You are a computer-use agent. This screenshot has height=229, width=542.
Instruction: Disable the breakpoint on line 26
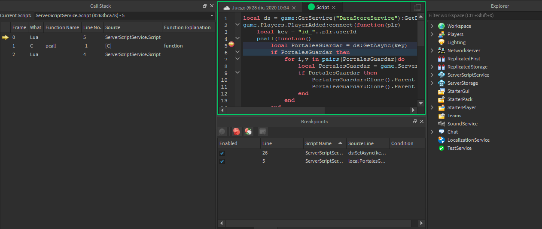[x=222, y=153]
